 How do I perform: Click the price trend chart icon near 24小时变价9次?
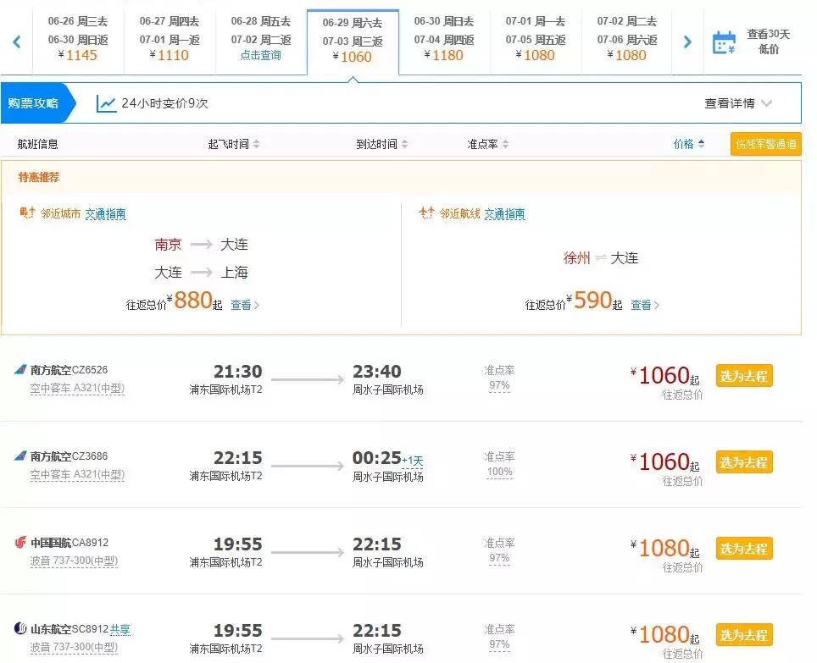tap(106, 102)
